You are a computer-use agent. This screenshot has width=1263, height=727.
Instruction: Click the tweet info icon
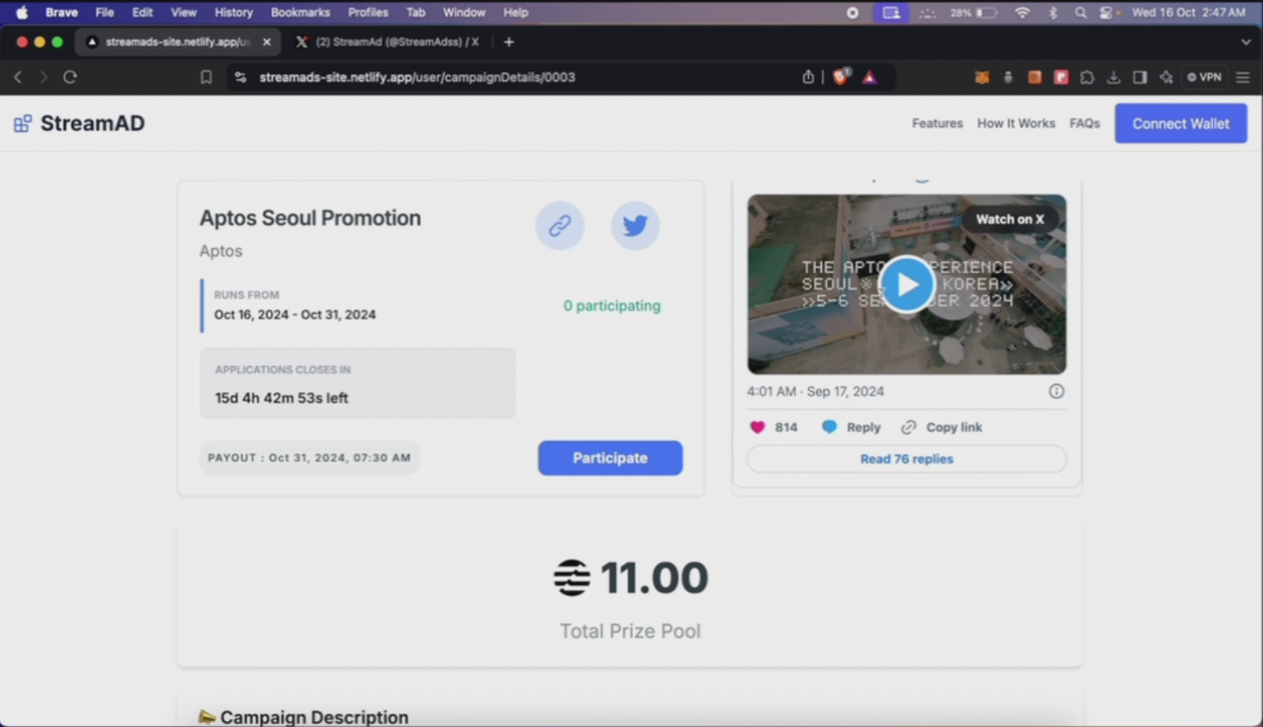[x=1056, y=391]
